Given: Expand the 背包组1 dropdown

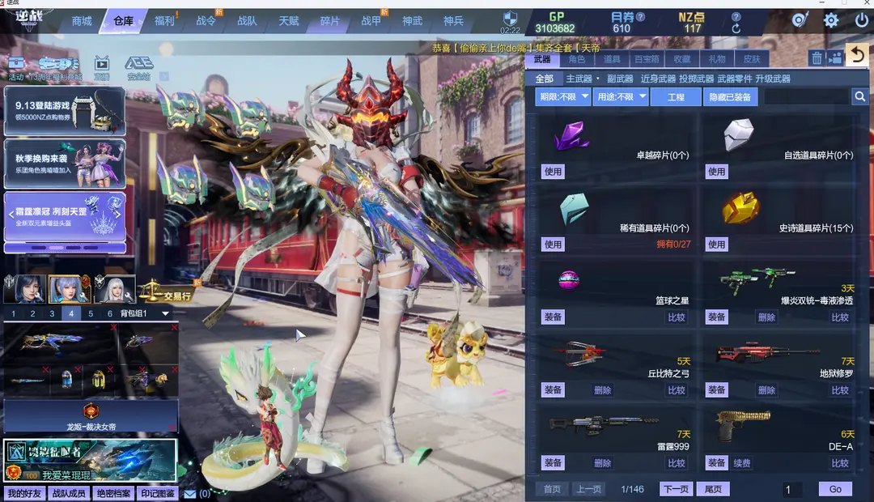Looking at the screenshot, I should 166,313.
